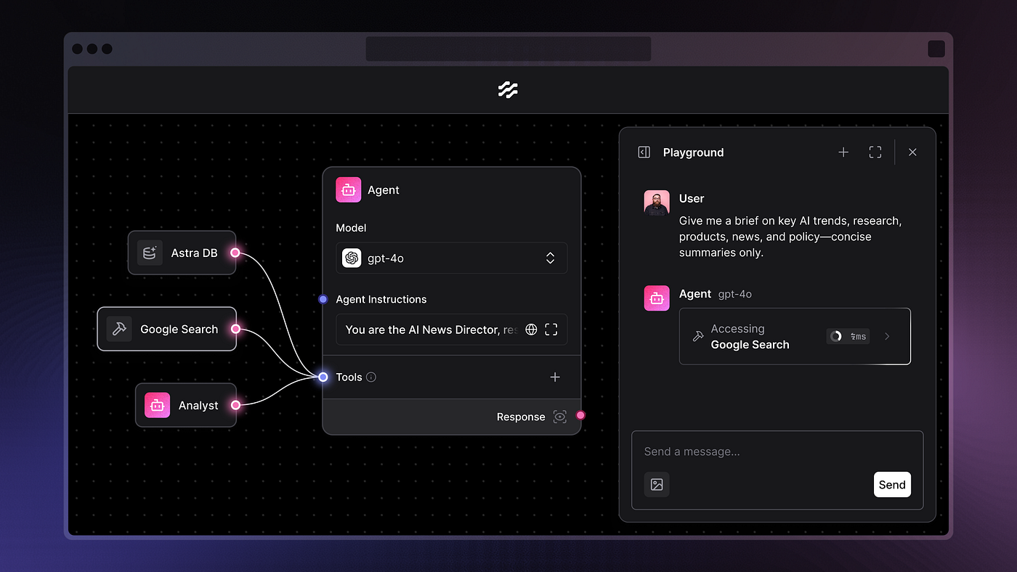The width and height of the screenshot is (1017, 572).
Task: Click the Agent node robot icon
Action: pyautogui.click(x=349, y=190)
